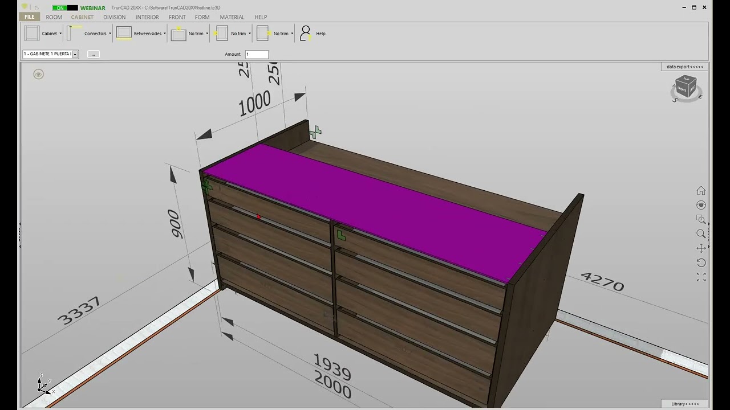Click the Connectors icon
730x410 pixels.
click(x=74, y=33)
